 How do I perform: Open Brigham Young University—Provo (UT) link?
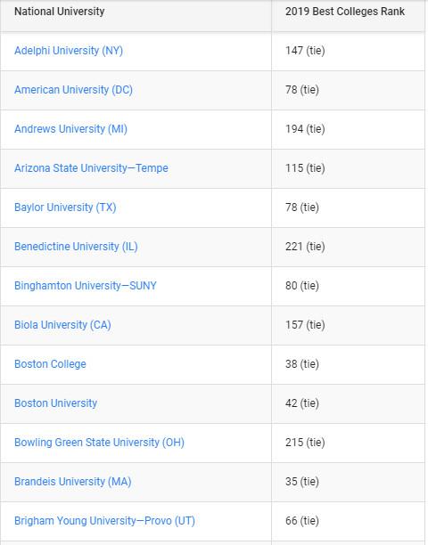(x=104, y=521)
